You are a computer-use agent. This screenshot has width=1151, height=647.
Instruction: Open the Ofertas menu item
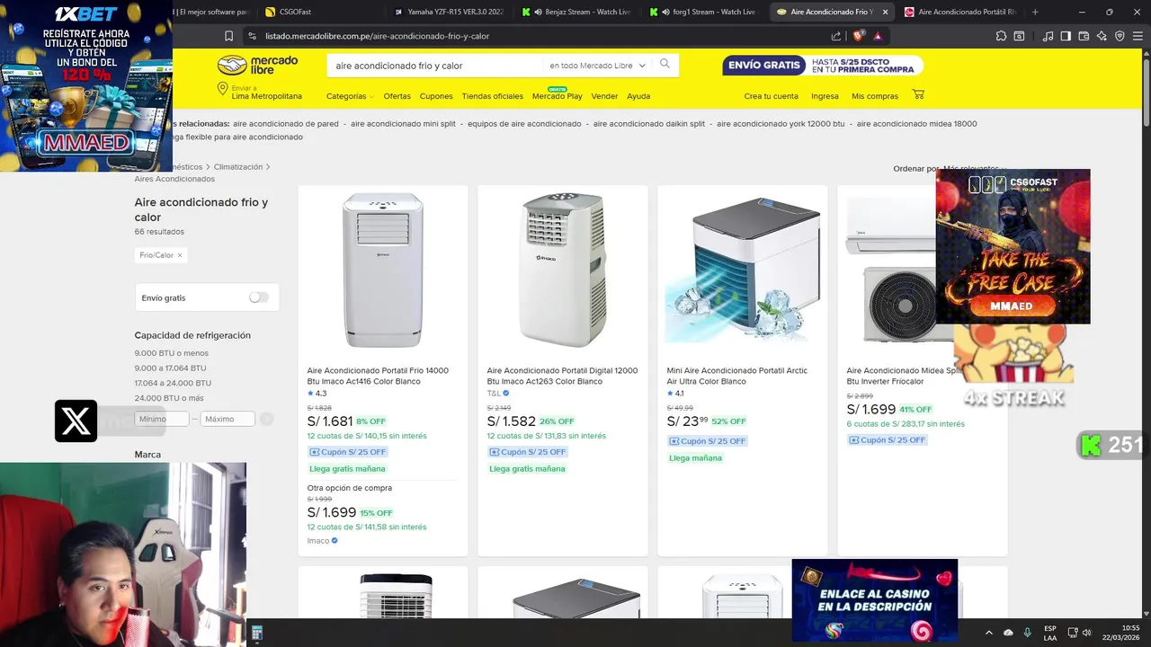coord(397,96)
